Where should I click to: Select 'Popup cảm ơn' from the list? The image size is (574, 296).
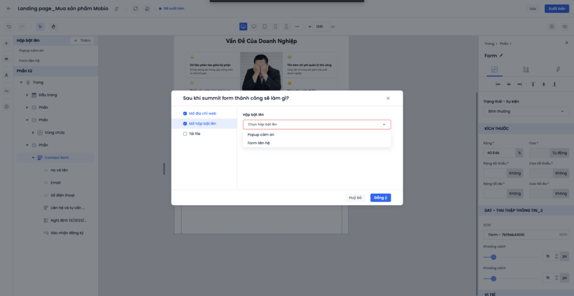pos(261,134)
